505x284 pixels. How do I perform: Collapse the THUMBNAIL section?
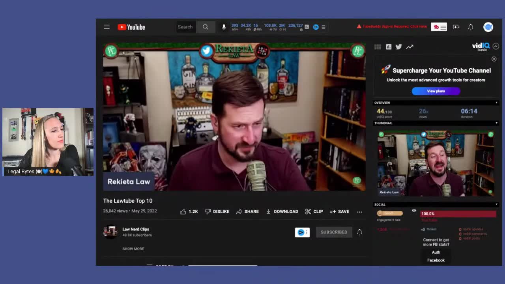pos(496,123)
